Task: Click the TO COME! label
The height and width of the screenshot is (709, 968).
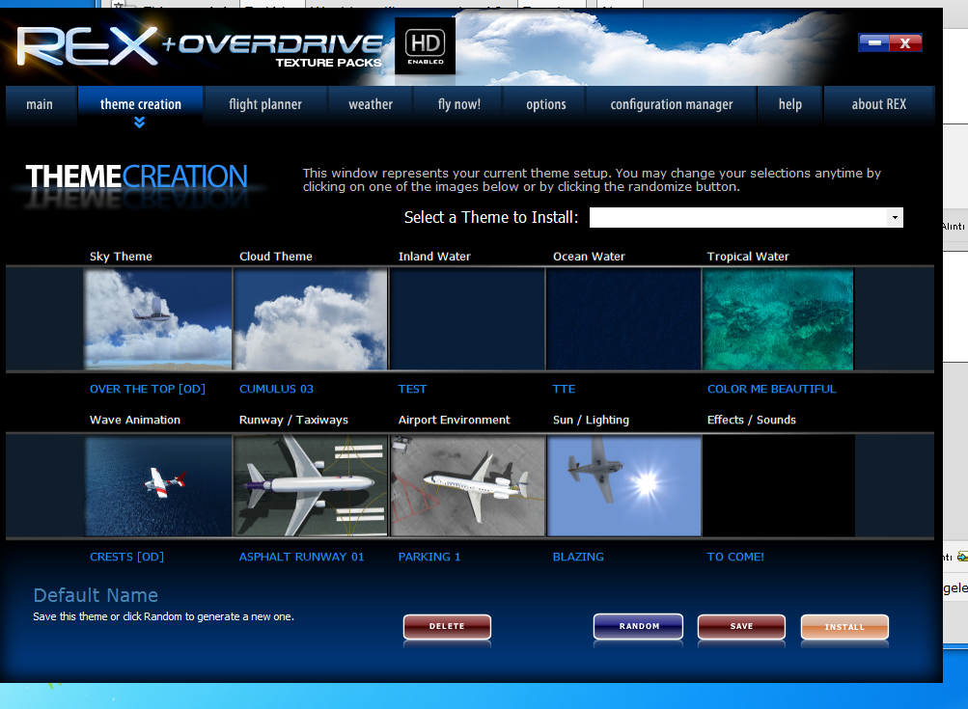Action: click(735, 558)
